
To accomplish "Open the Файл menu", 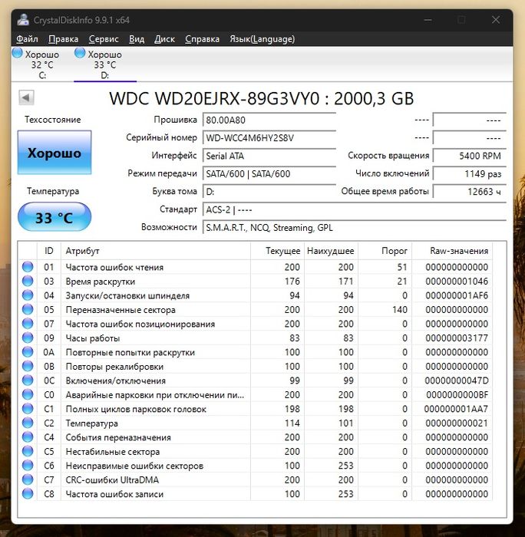I will pyautogui.click(x=27, y=39).
